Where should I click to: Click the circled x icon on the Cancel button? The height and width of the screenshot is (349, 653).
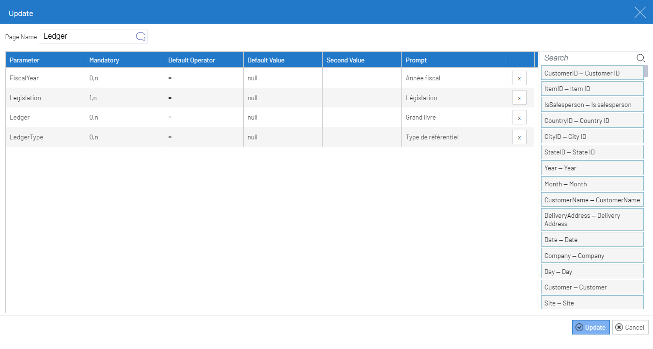click(x=619, y=327)
